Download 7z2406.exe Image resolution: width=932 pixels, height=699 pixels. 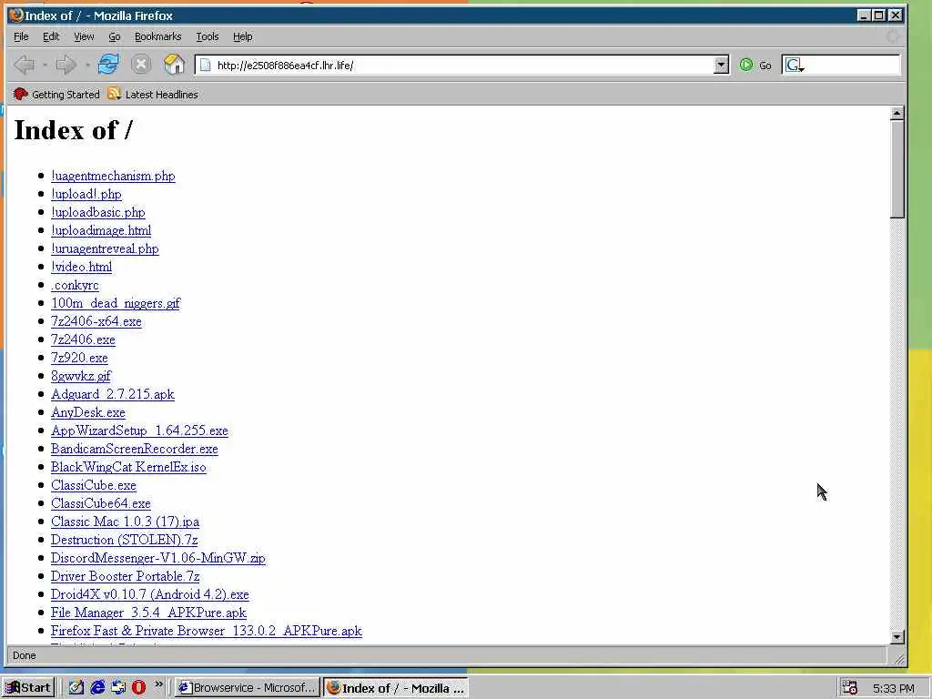83,340
